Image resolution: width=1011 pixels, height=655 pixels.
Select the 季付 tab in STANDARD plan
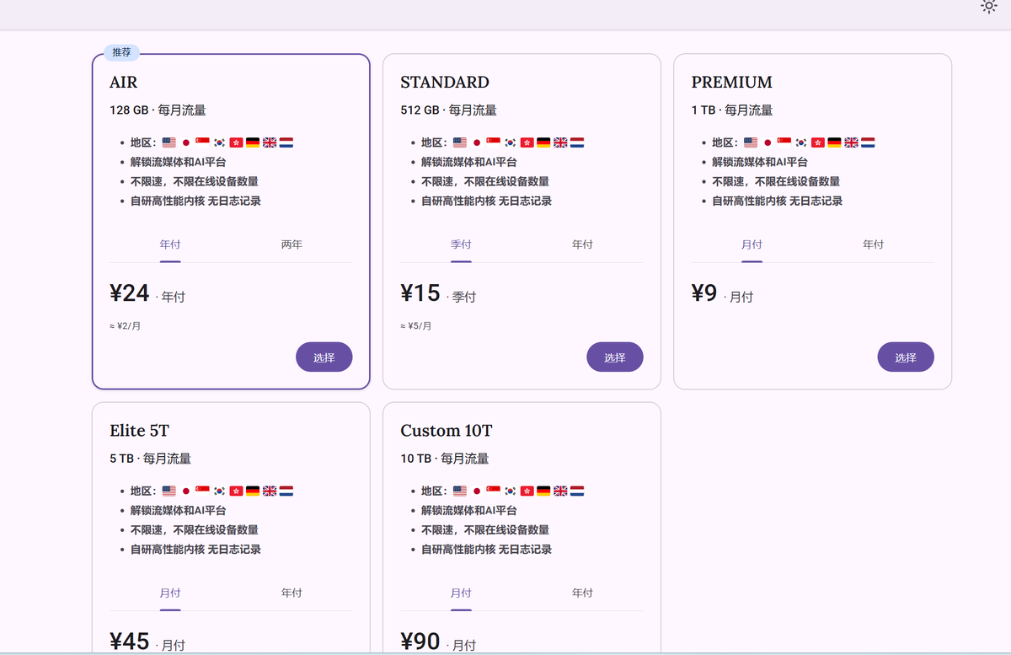[x=461, y=244]
